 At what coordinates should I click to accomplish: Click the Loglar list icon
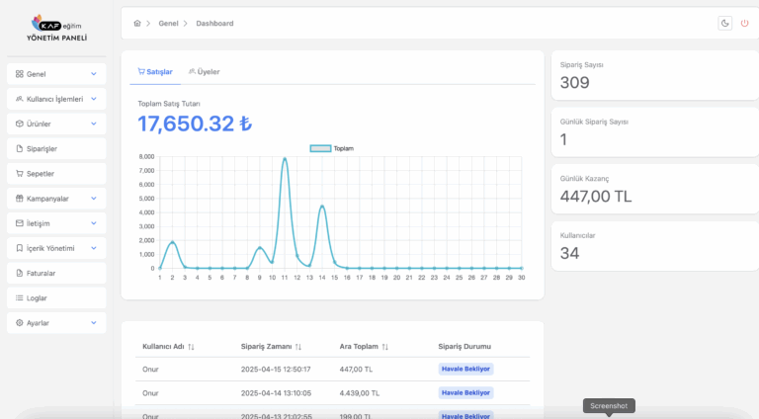pyautogui.click(x=20, y=298)
